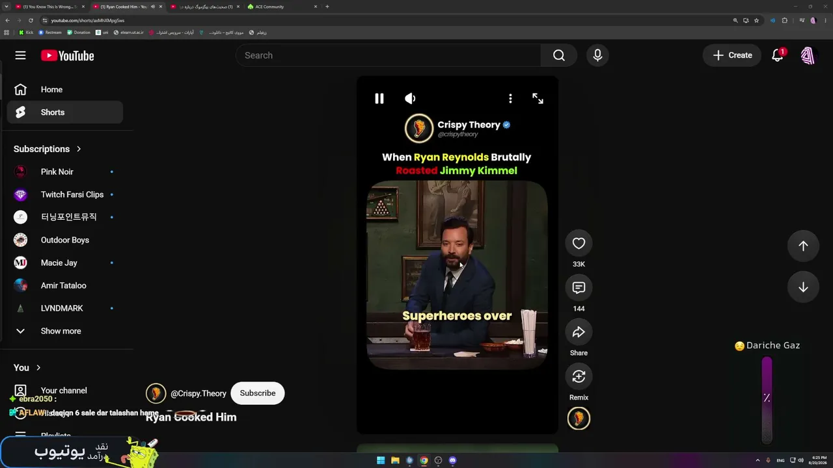
Task: Open the YouTube guide hamburger menu
Action: (20, 55)
